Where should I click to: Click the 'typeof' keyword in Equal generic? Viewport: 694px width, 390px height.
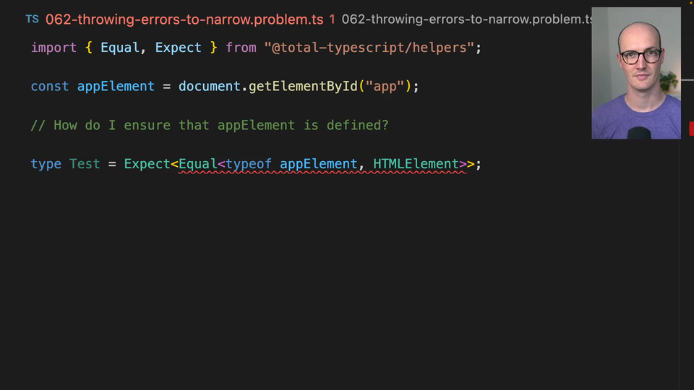tap(249, 165)
